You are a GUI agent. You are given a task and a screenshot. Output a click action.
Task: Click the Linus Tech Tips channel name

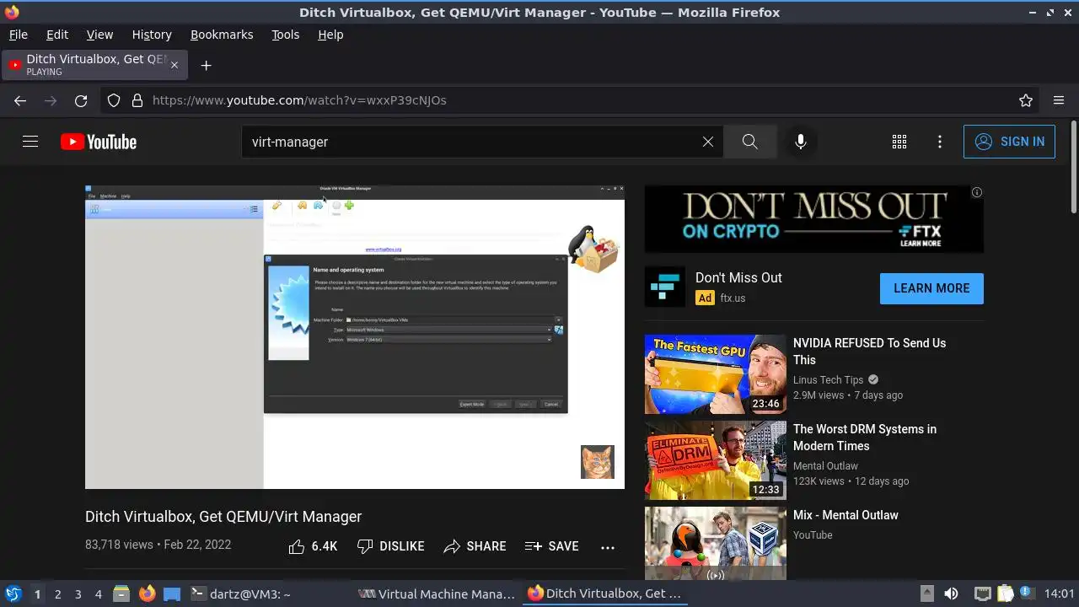click(x=828, y=379)
